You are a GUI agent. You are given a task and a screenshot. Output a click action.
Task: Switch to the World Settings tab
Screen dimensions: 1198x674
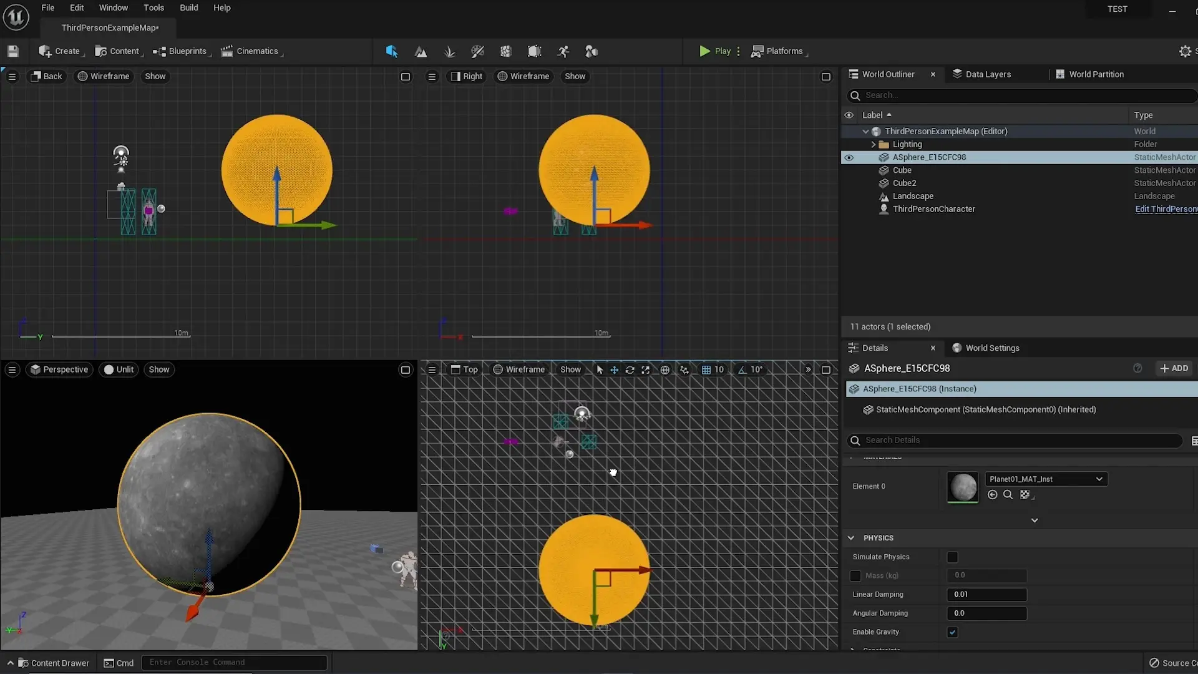click(x=991, y=348)
